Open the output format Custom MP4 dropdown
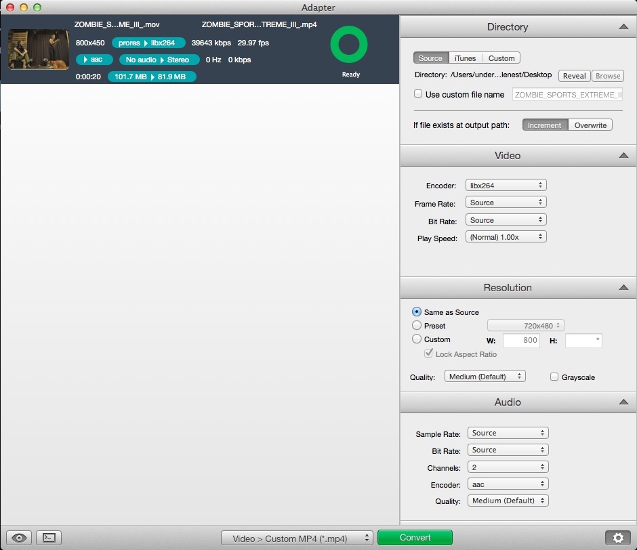This screenshot has height=550, width=637. [x=297, y=538]
